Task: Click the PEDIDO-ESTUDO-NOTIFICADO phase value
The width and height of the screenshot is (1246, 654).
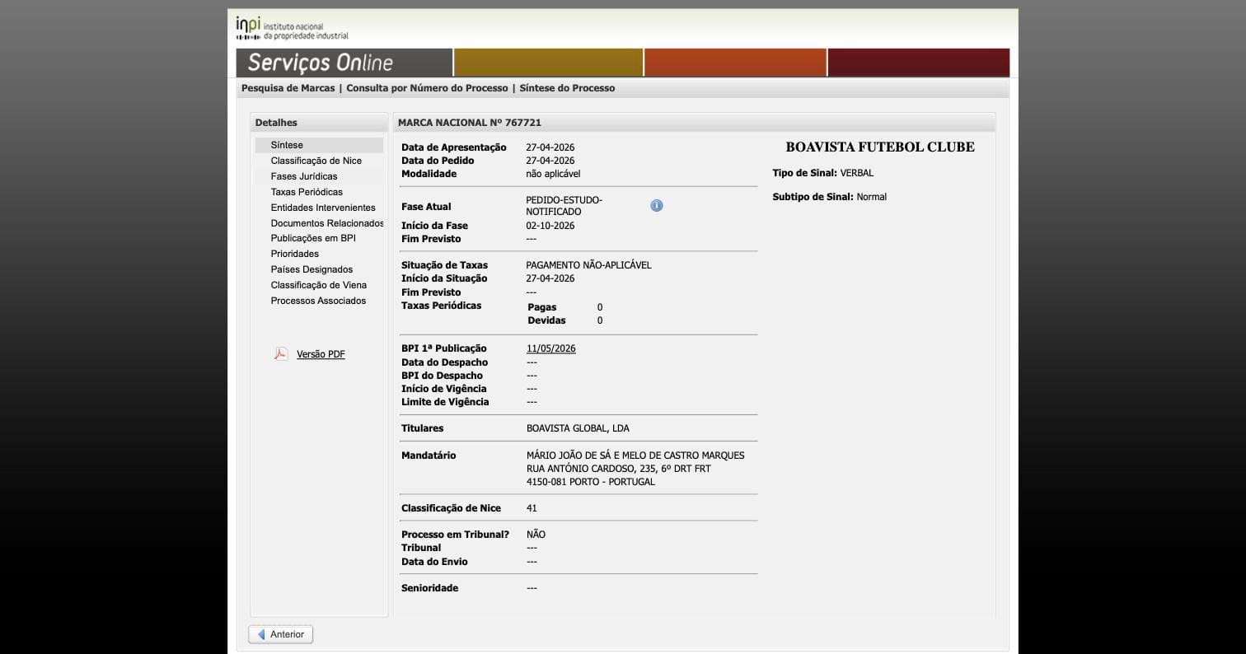Action: (x=564, y=206)
